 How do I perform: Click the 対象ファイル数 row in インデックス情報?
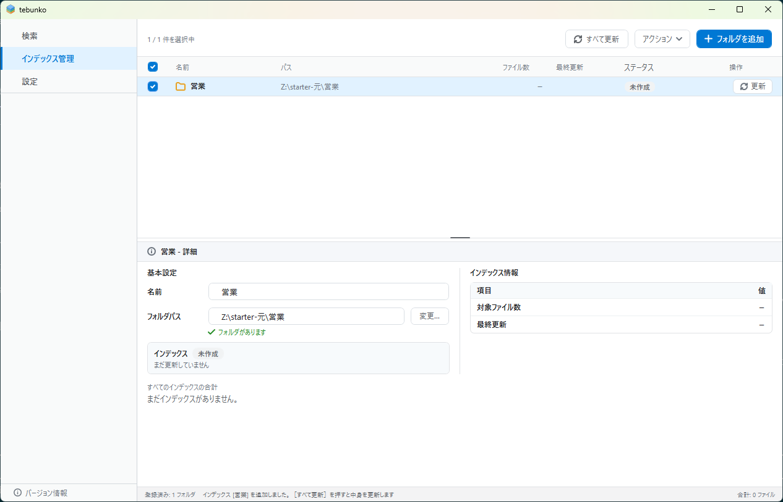(621, 307)
